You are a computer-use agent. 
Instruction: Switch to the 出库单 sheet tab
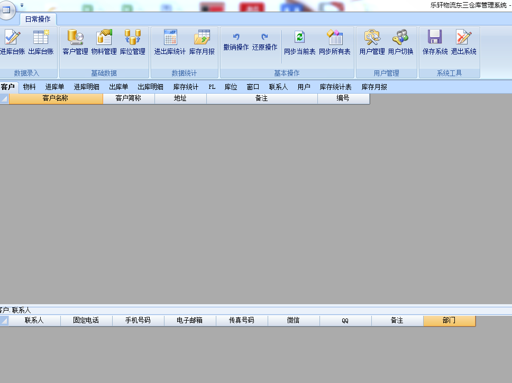coord(118,87)
